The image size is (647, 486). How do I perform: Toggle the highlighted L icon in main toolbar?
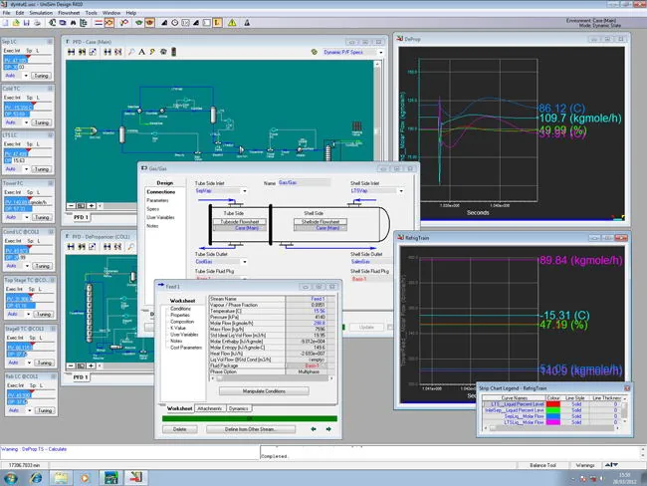217,23
